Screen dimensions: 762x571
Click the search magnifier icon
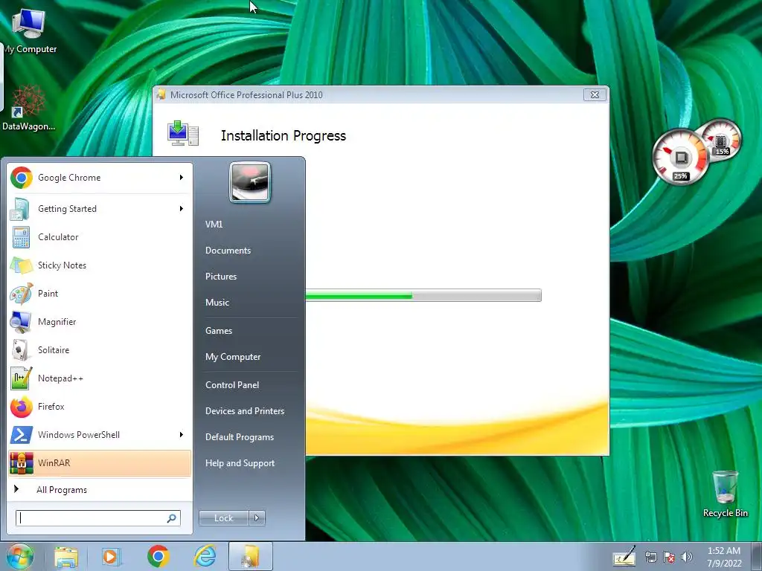pyautogui.click(x=172, y=518)
